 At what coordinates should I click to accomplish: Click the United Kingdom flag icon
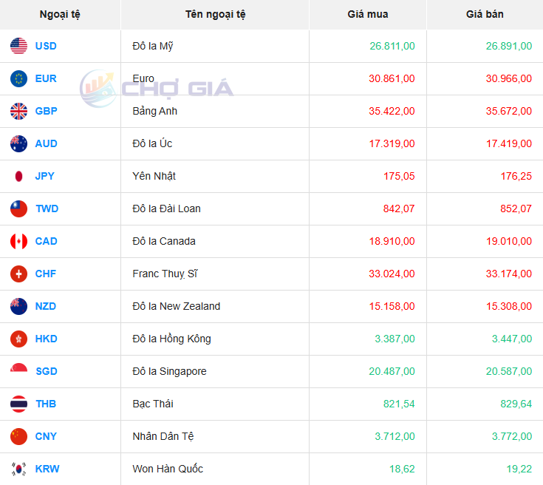tap(19, 111)
